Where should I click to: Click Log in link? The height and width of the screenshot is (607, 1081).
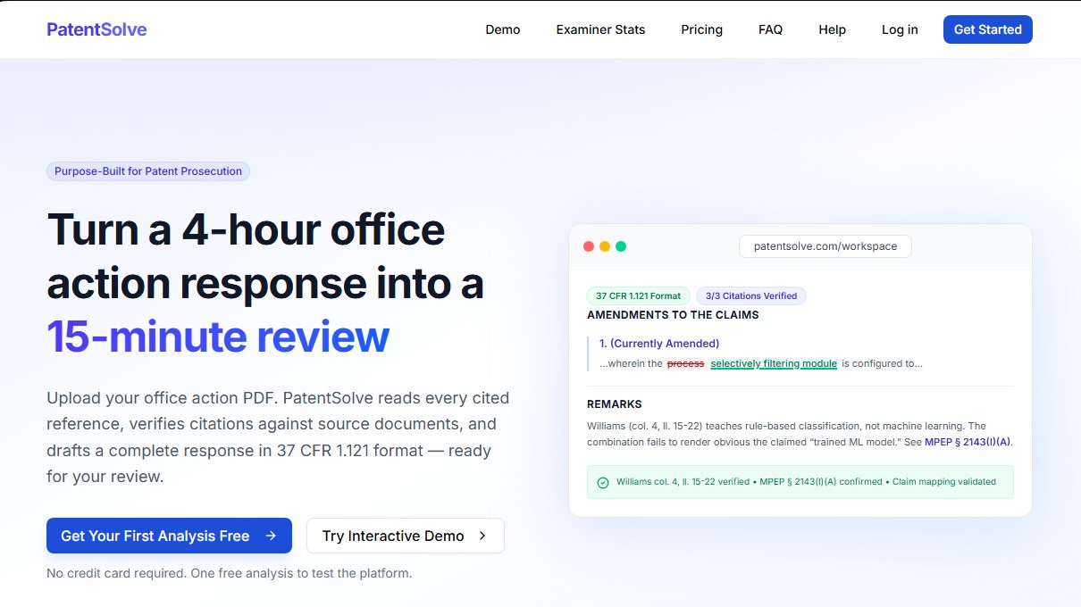(900, 29)
